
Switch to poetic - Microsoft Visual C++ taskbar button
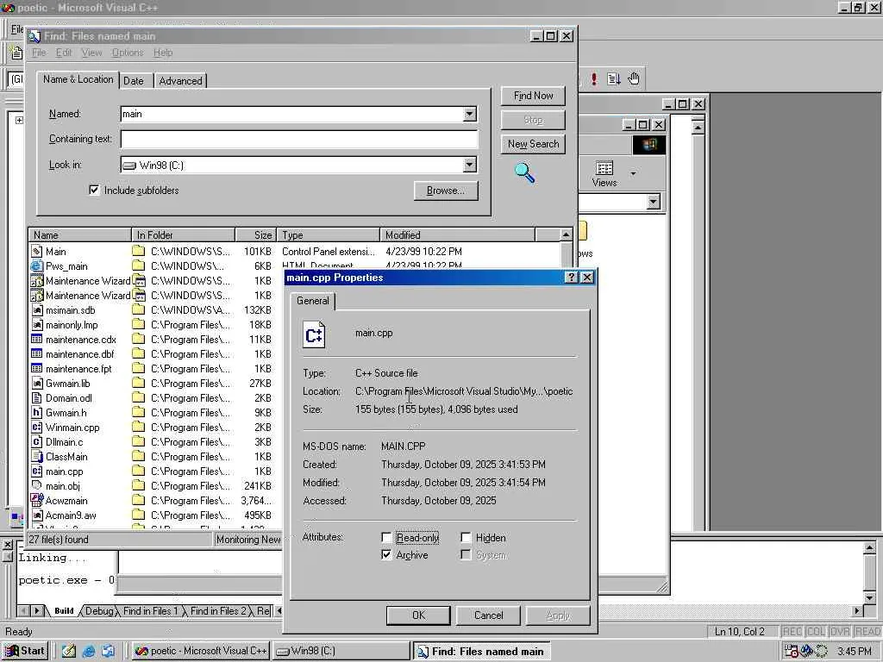[x=201, y=651]
